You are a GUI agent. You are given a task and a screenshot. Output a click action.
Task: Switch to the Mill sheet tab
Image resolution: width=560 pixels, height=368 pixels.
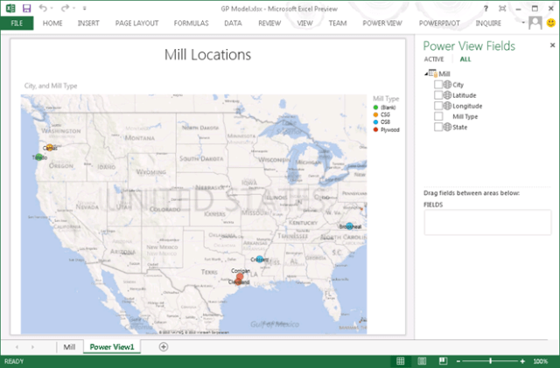coord(69,347)
